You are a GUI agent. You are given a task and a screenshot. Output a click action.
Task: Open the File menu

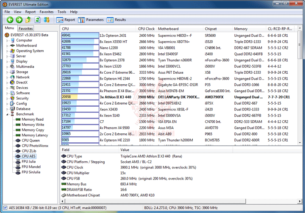7,12
